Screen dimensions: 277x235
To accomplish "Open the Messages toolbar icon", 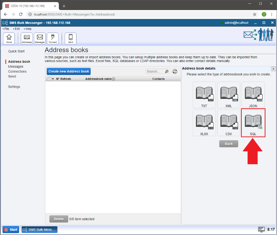I will point(40,38).
